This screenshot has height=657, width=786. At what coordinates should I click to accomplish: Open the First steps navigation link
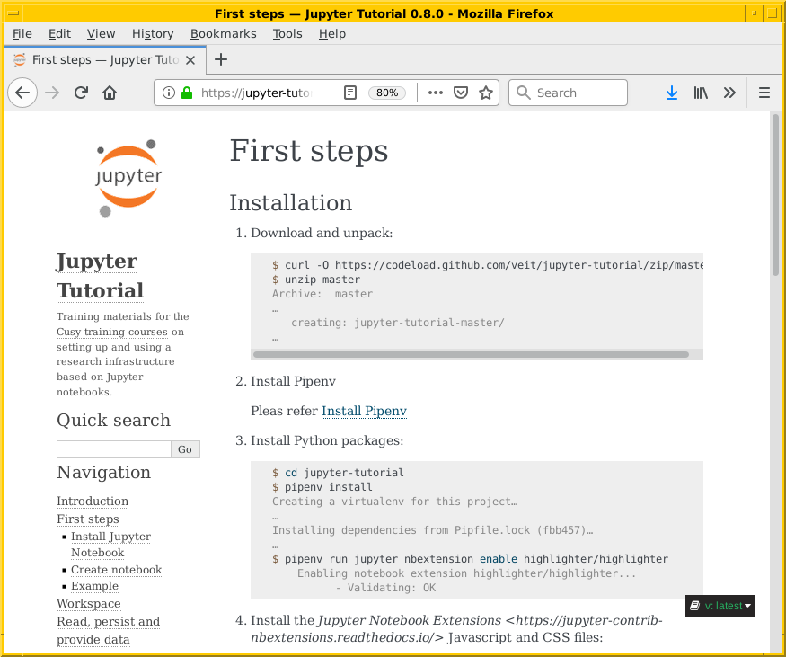[x=88, y=519]
